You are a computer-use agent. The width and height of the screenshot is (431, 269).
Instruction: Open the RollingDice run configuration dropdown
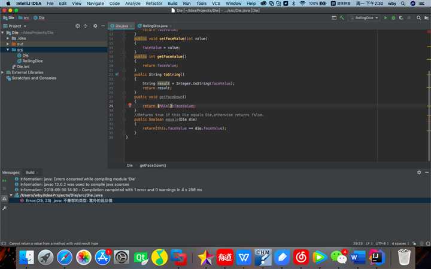coord(365,18)
